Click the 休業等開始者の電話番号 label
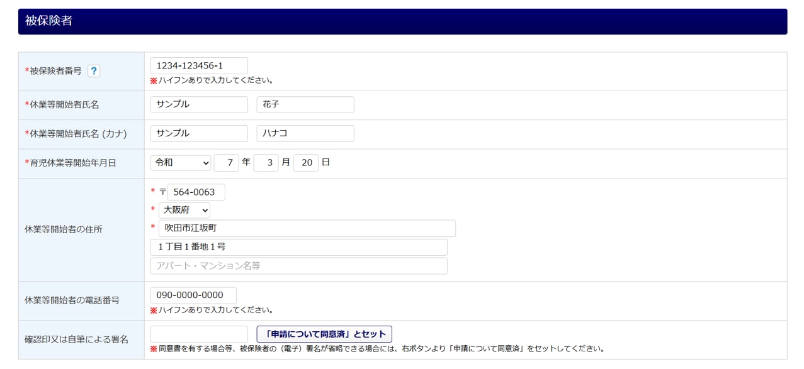Screen dimensions: 804x369 point(72,300)
